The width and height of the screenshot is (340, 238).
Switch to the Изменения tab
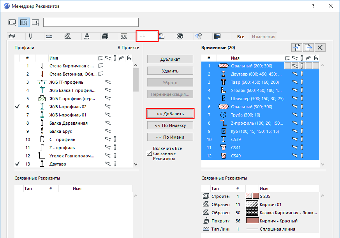[x=263, y=37]
